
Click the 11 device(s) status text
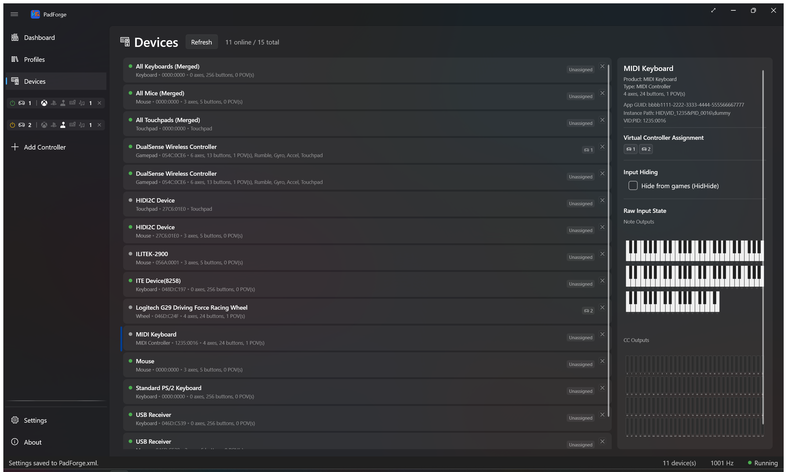pyautogui.click(x=679, y=463)
